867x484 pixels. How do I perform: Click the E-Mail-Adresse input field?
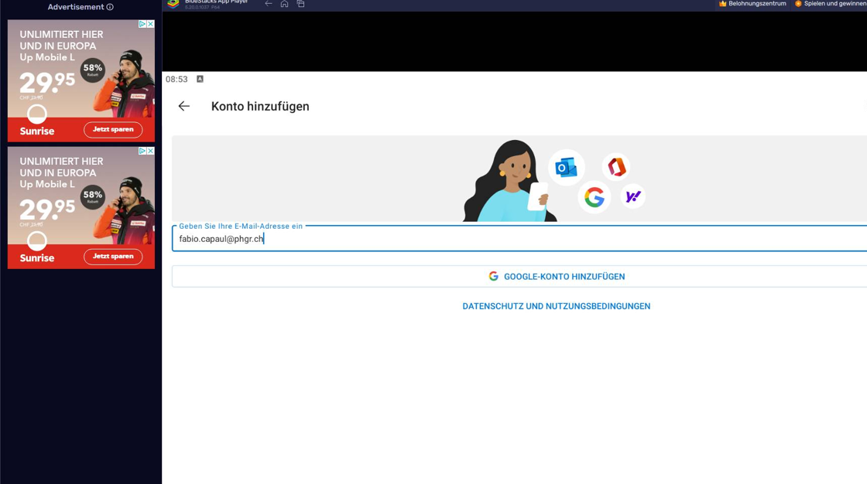(x=519, y=239)
